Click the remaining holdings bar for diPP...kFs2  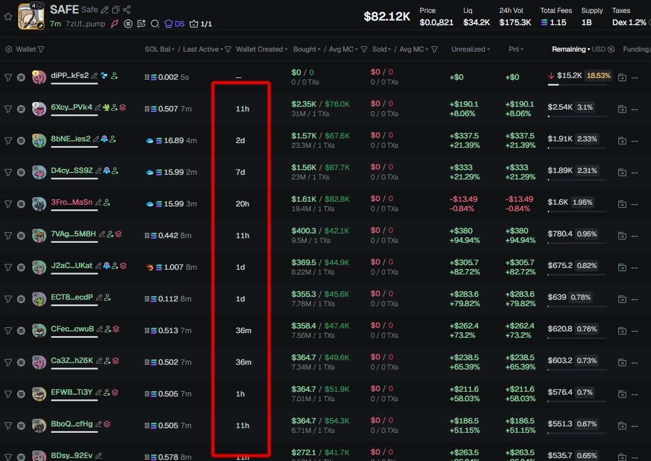[577, 84]
